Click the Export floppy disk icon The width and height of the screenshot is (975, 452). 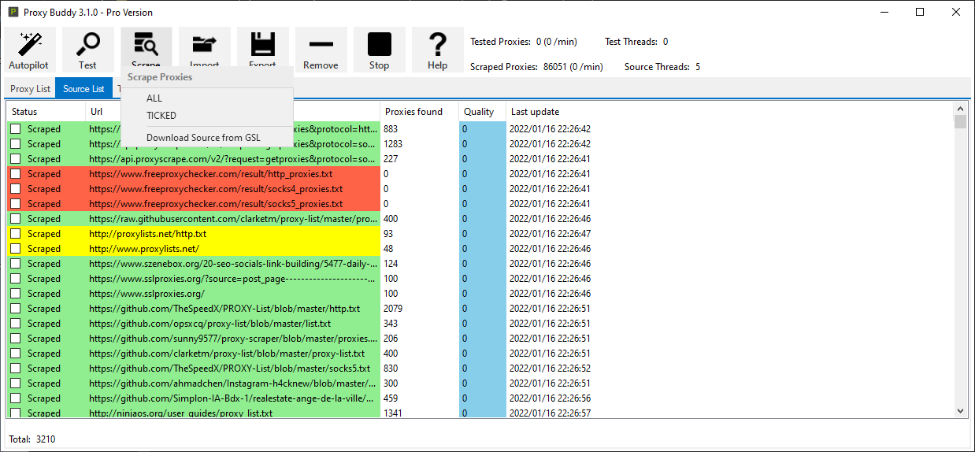click(262, 46)
